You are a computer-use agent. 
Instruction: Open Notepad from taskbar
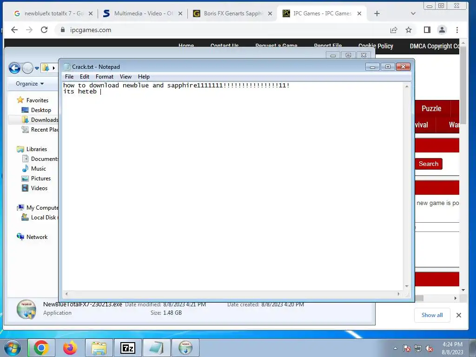point(156,348)
